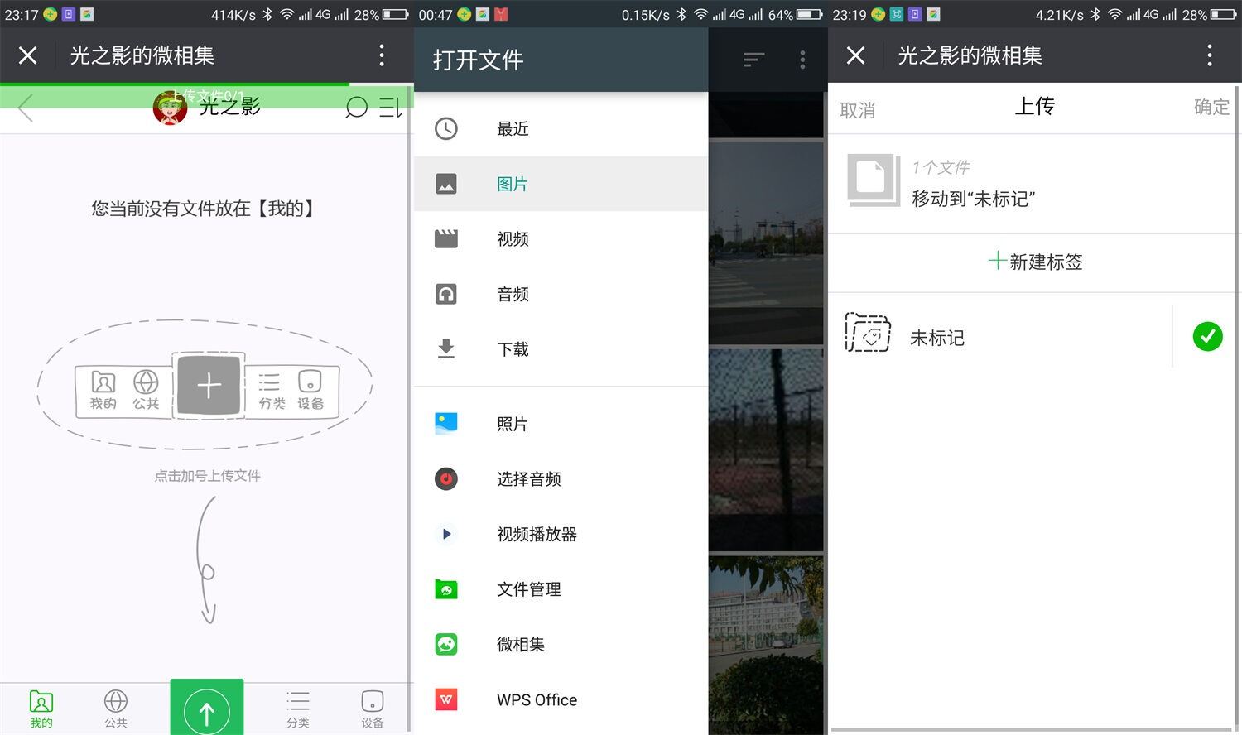Screen dimensions: 1242x735
Task: Switch to the 分类 bottom tab
Action: 298,709
